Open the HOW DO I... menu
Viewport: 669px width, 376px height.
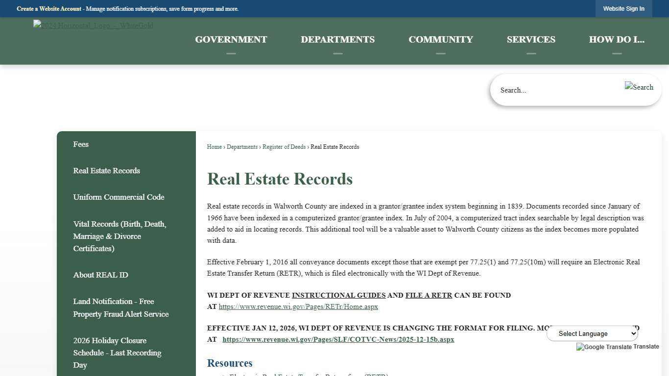click(x=617, y=39)
